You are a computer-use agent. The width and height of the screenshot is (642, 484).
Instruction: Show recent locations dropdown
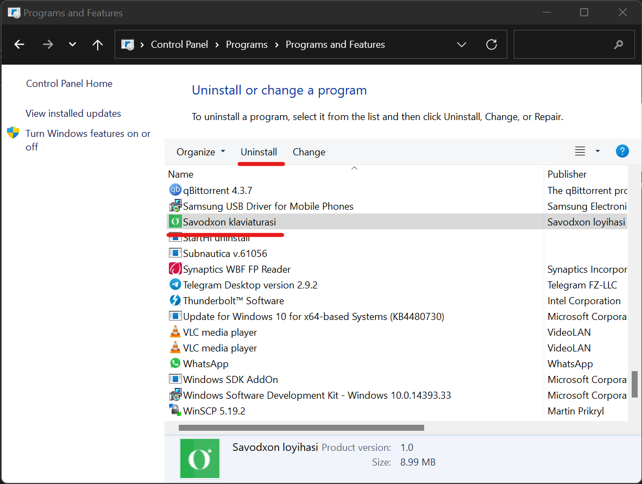pos(72,45)
